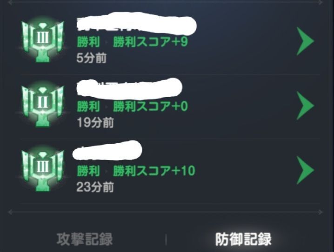Click the 19分前 timestamp
The height and width of the screenshot is (252, 334).
click(95, 122)
